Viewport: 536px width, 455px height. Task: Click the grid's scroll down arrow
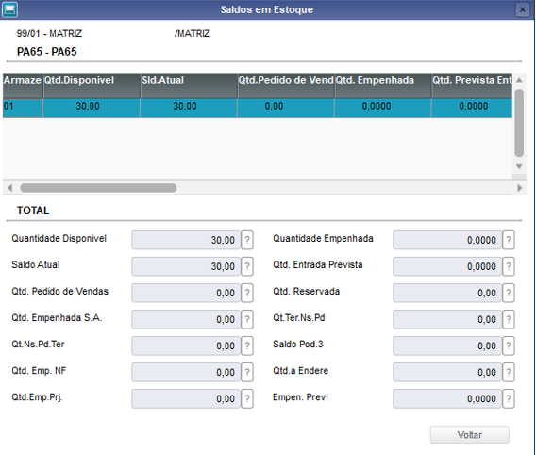(519, 166)
